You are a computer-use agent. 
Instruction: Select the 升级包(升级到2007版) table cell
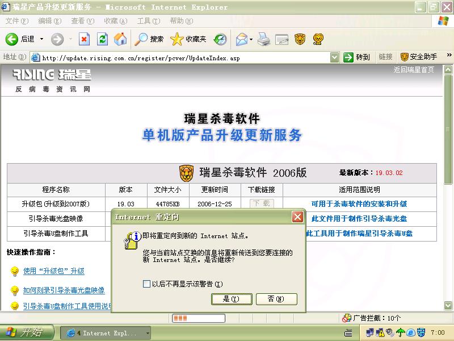click(56, 204)
